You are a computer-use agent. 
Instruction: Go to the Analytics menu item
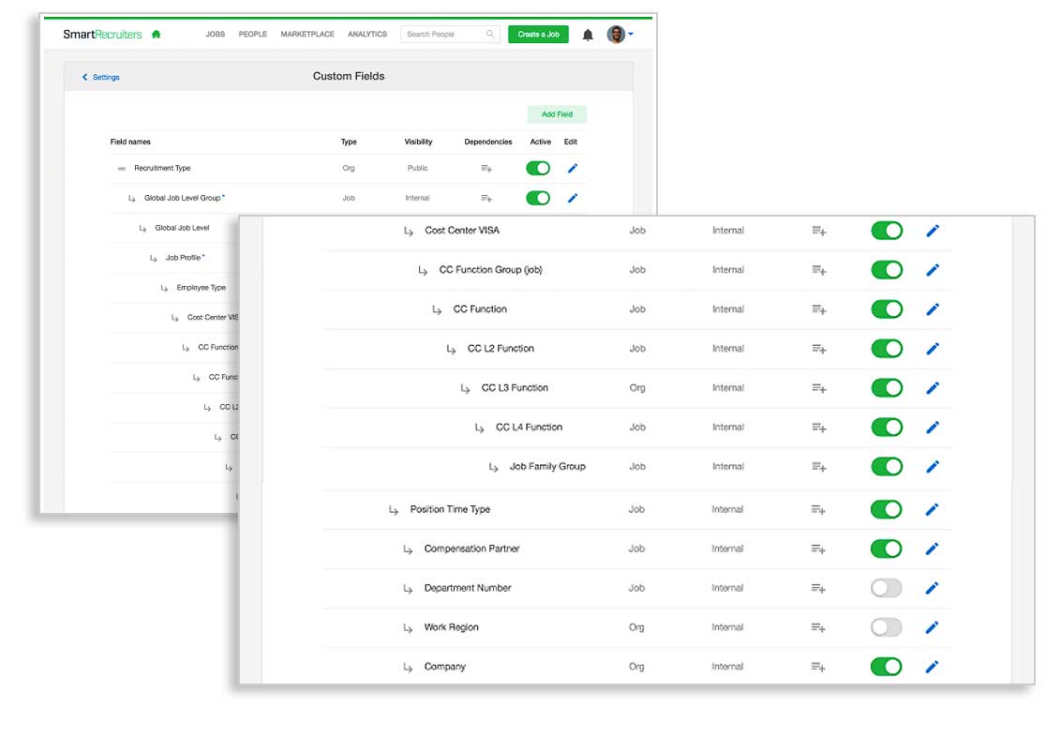[367, 35]
